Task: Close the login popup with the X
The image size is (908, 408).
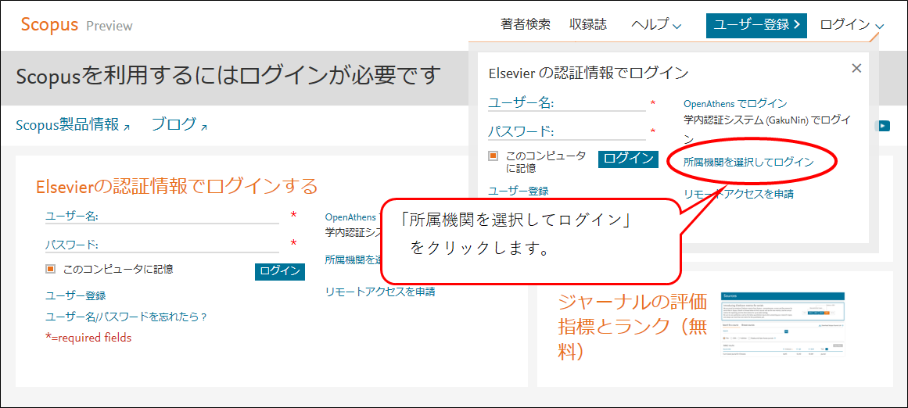Action: click(857, 68)
